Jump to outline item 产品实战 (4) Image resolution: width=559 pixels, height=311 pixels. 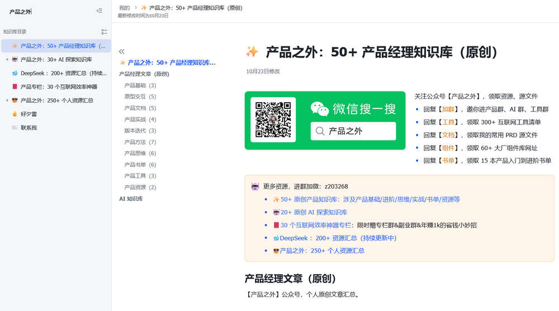(140, 119)
